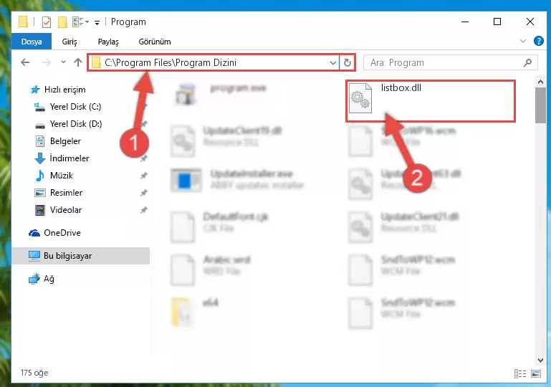Open the Paylaş ribbon tab
551x387 pixels.
(x=108, y=42)
